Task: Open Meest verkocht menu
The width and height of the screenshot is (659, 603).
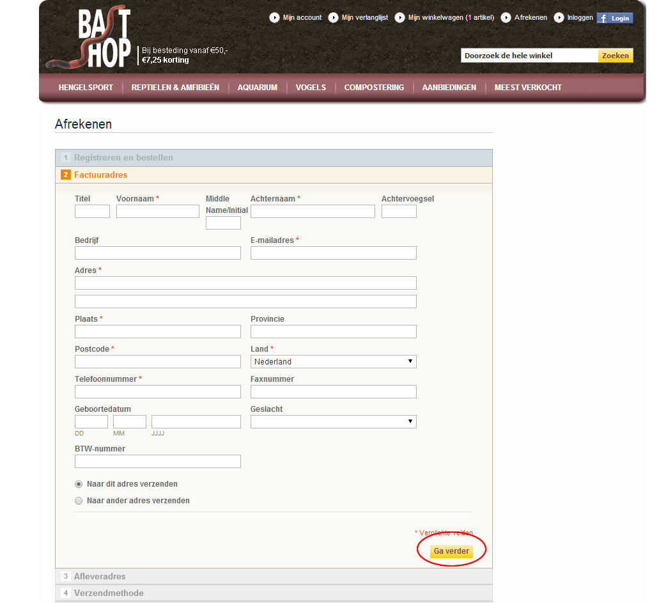Action: click(x=528, y=88)
